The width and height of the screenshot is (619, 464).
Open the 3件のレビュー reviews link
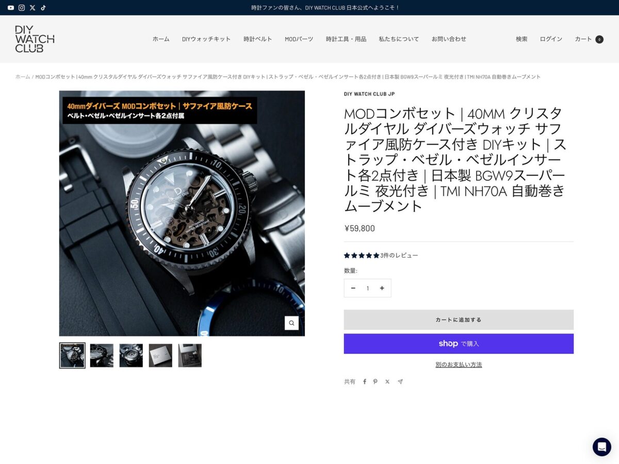pos(399,255)
